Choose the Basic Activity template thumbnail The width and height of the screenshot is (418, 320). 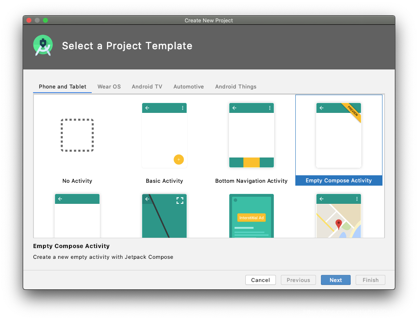coord(164,135)
